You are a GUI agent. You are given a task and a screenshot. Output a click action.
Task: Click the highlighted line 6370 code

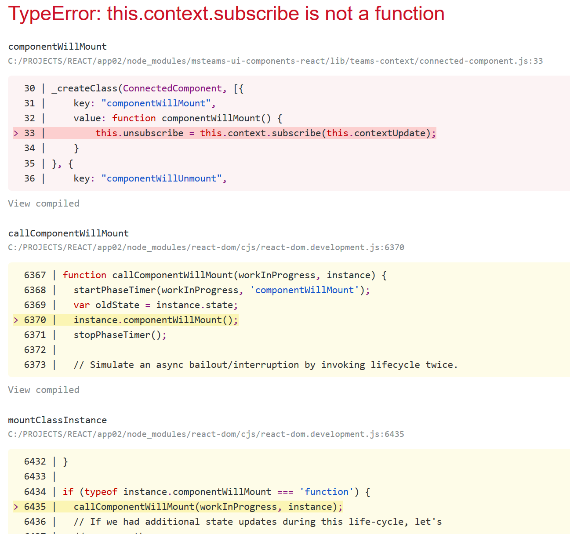coord(156,320)
